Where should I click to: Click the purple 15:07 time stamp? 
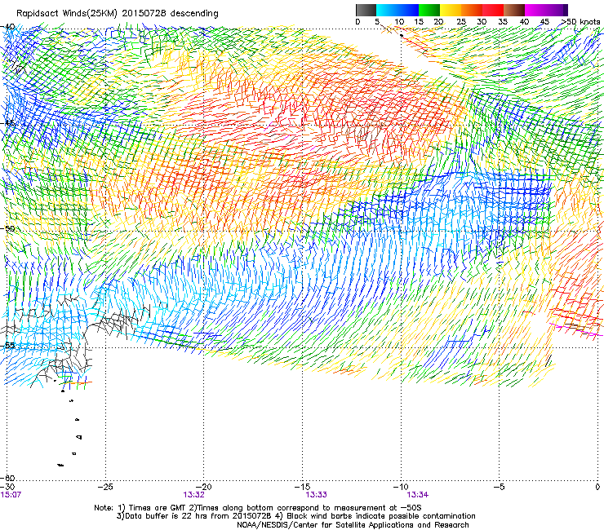11,494
